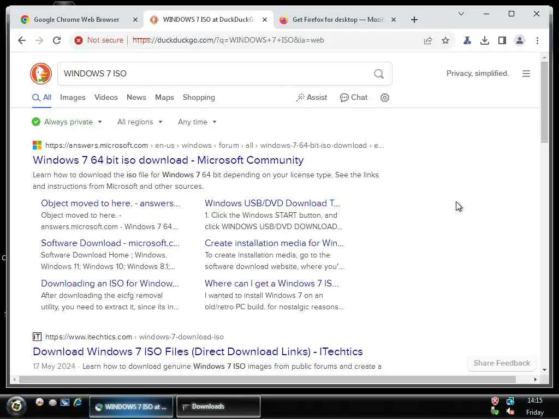
Task: Go back to the previous page
Action: click(22, 40)
